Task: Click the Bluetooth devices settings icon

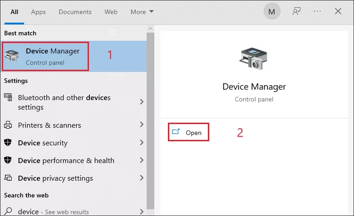Action: 8,97
